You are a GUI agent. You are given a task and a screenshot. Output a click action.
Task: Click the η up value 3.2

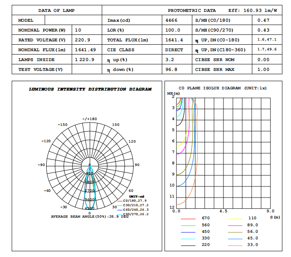coord(169,60)
